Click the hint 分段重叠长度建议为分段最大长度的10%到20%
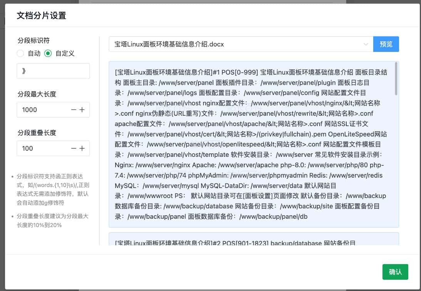Viewport: 421px width, 291px height. (53, 221)
